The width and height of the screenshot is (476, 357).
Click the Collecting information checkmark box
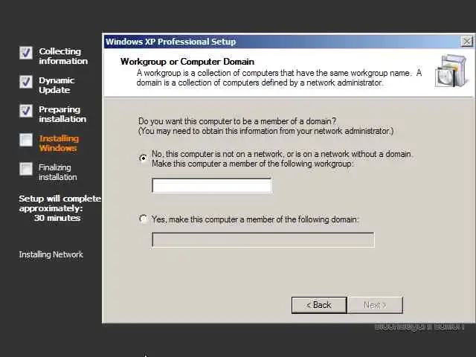tap(26, 53)
